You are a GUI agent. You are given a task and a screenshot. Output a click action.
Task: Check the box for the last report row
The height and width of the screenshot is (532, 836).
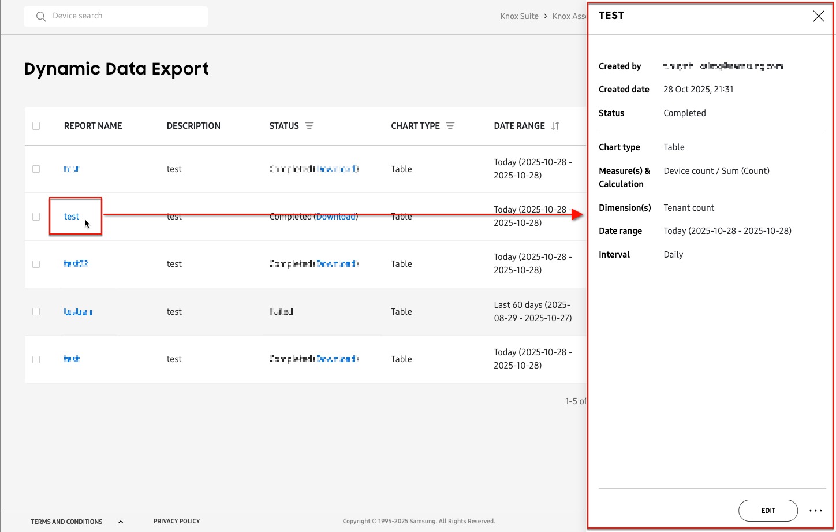coord(36,359)
